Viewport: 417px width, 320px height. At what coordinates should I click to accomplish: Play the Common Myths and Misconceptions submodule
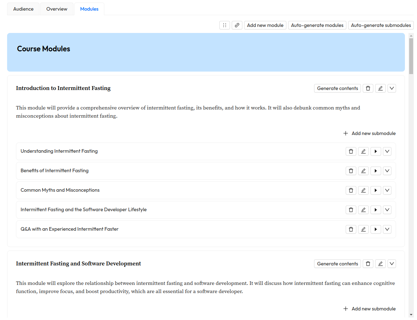(x=376, y=190)
